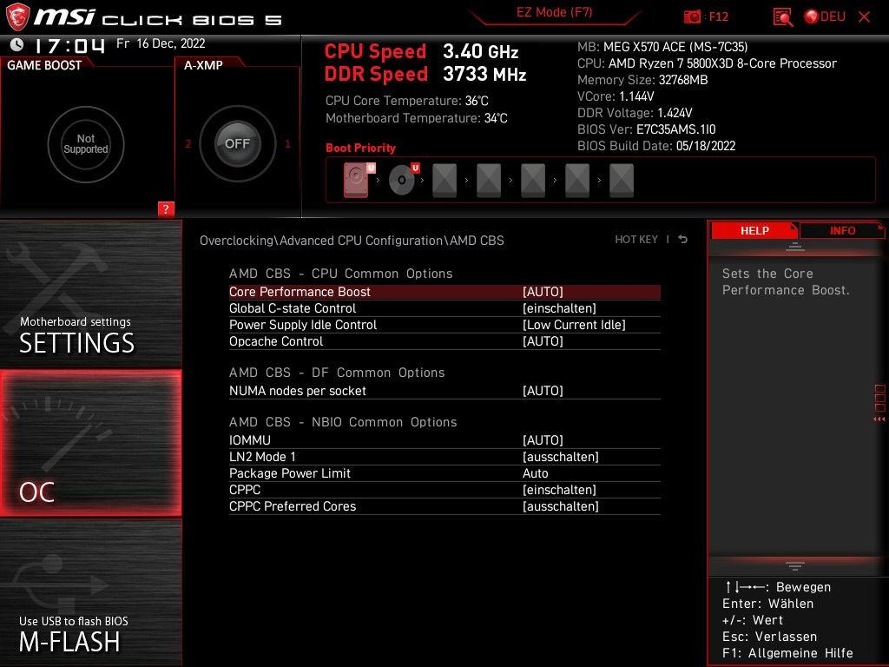The width and height of the screenshot is (889, 667).
Task: Toggle the A-XMP OFF dial
Action: 237,143
